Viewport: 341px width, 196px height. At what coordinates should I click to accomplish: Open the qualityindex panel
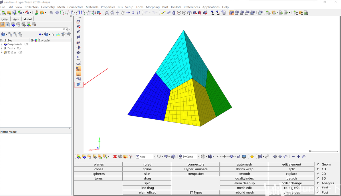[244, 178]
